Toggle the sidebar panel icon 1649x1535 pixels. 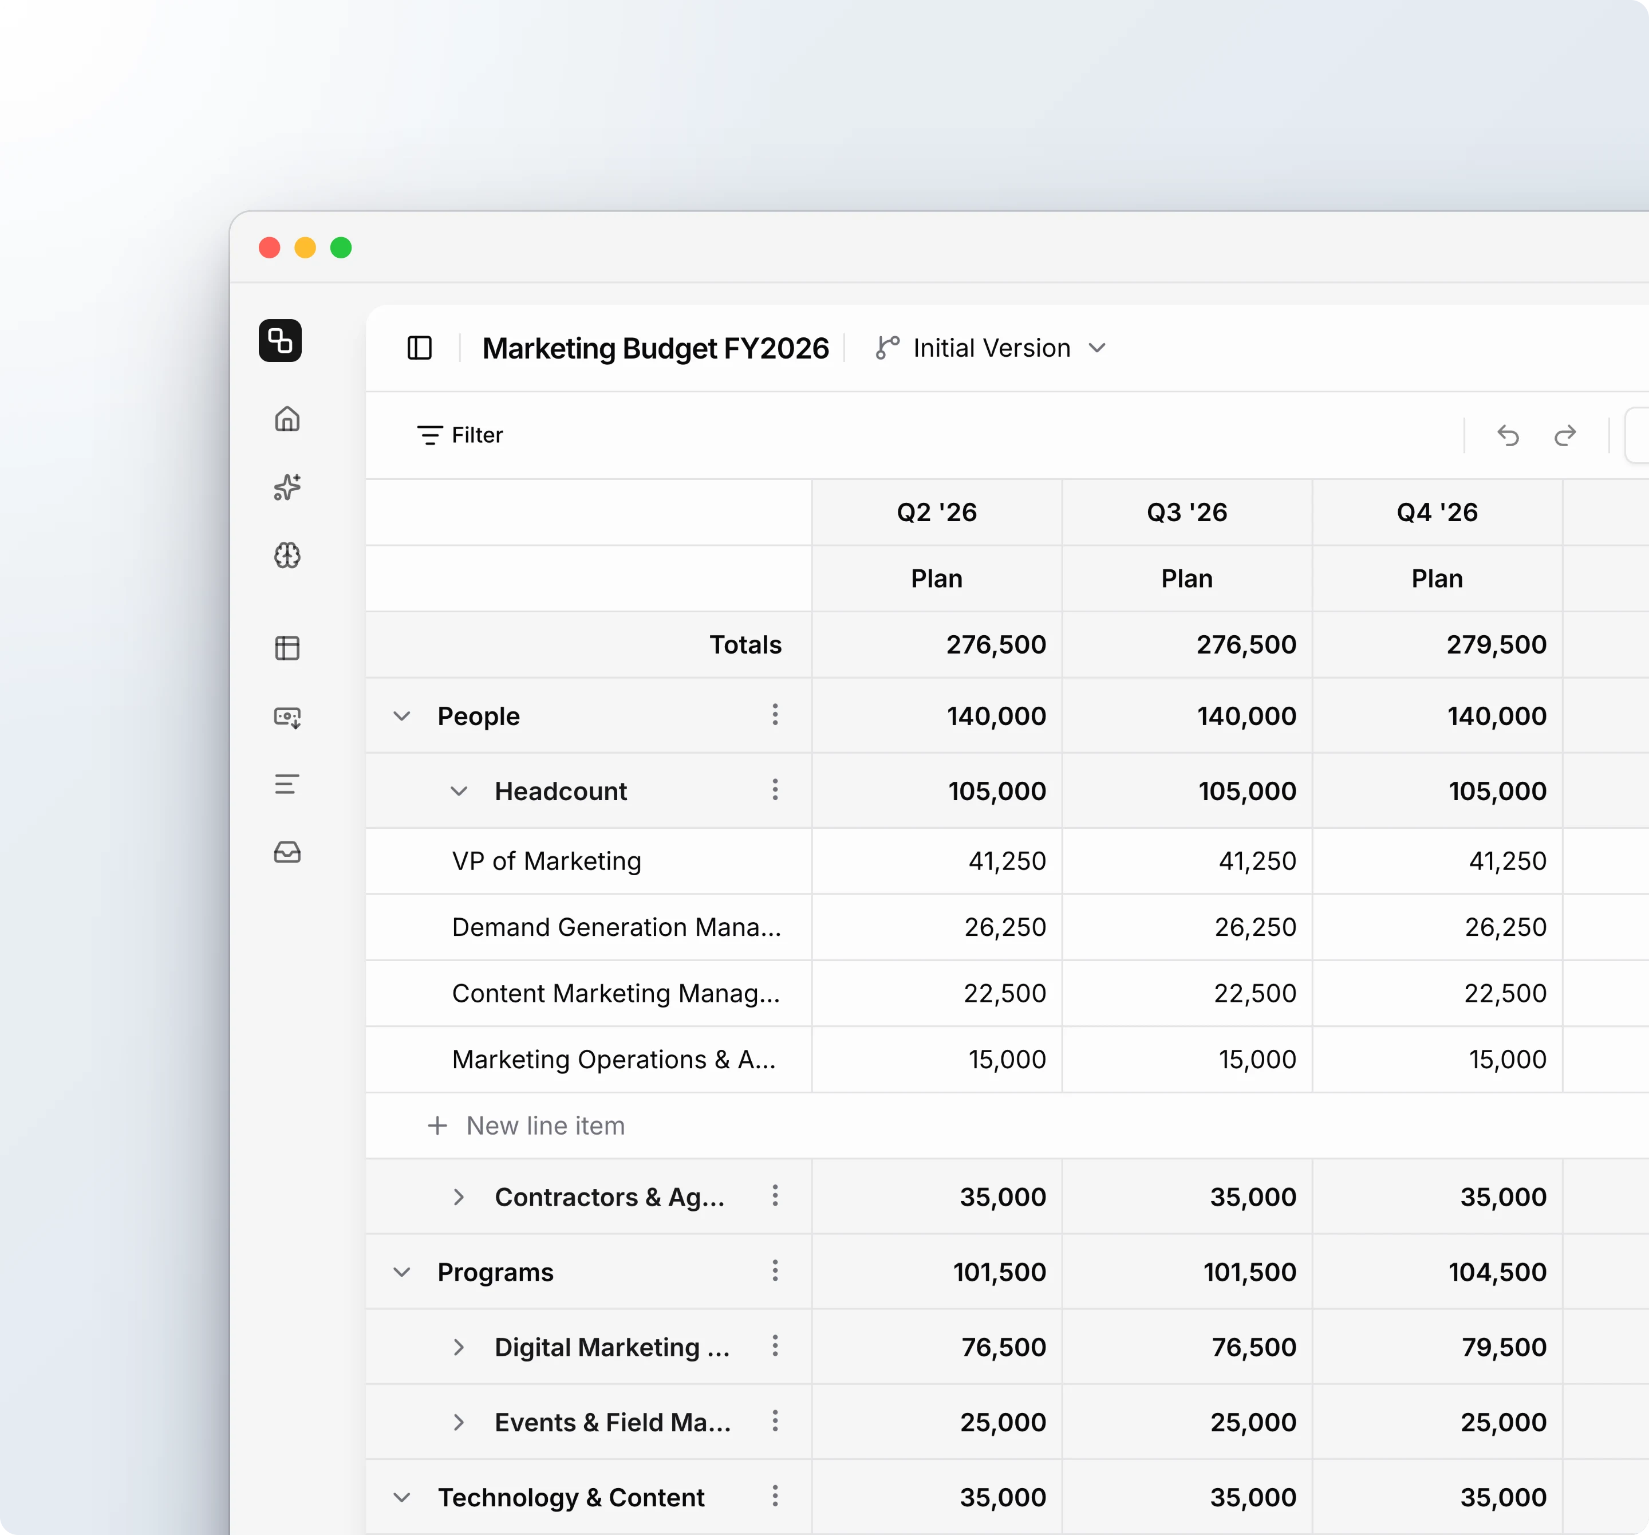point(420,348)
